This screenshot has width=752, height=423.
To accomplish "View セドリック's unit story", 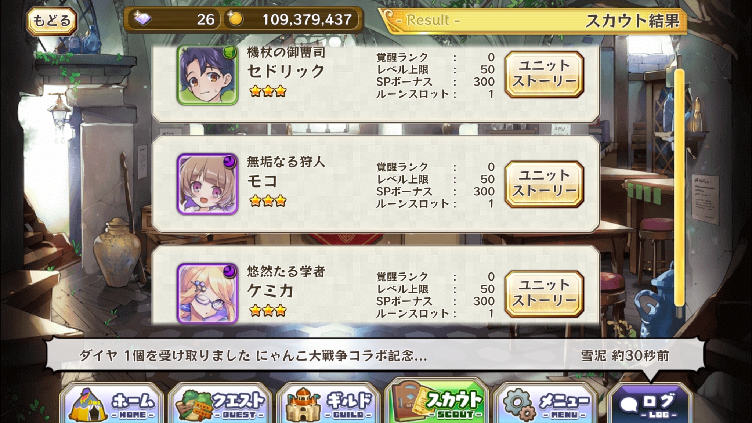I will pos(544,75).
